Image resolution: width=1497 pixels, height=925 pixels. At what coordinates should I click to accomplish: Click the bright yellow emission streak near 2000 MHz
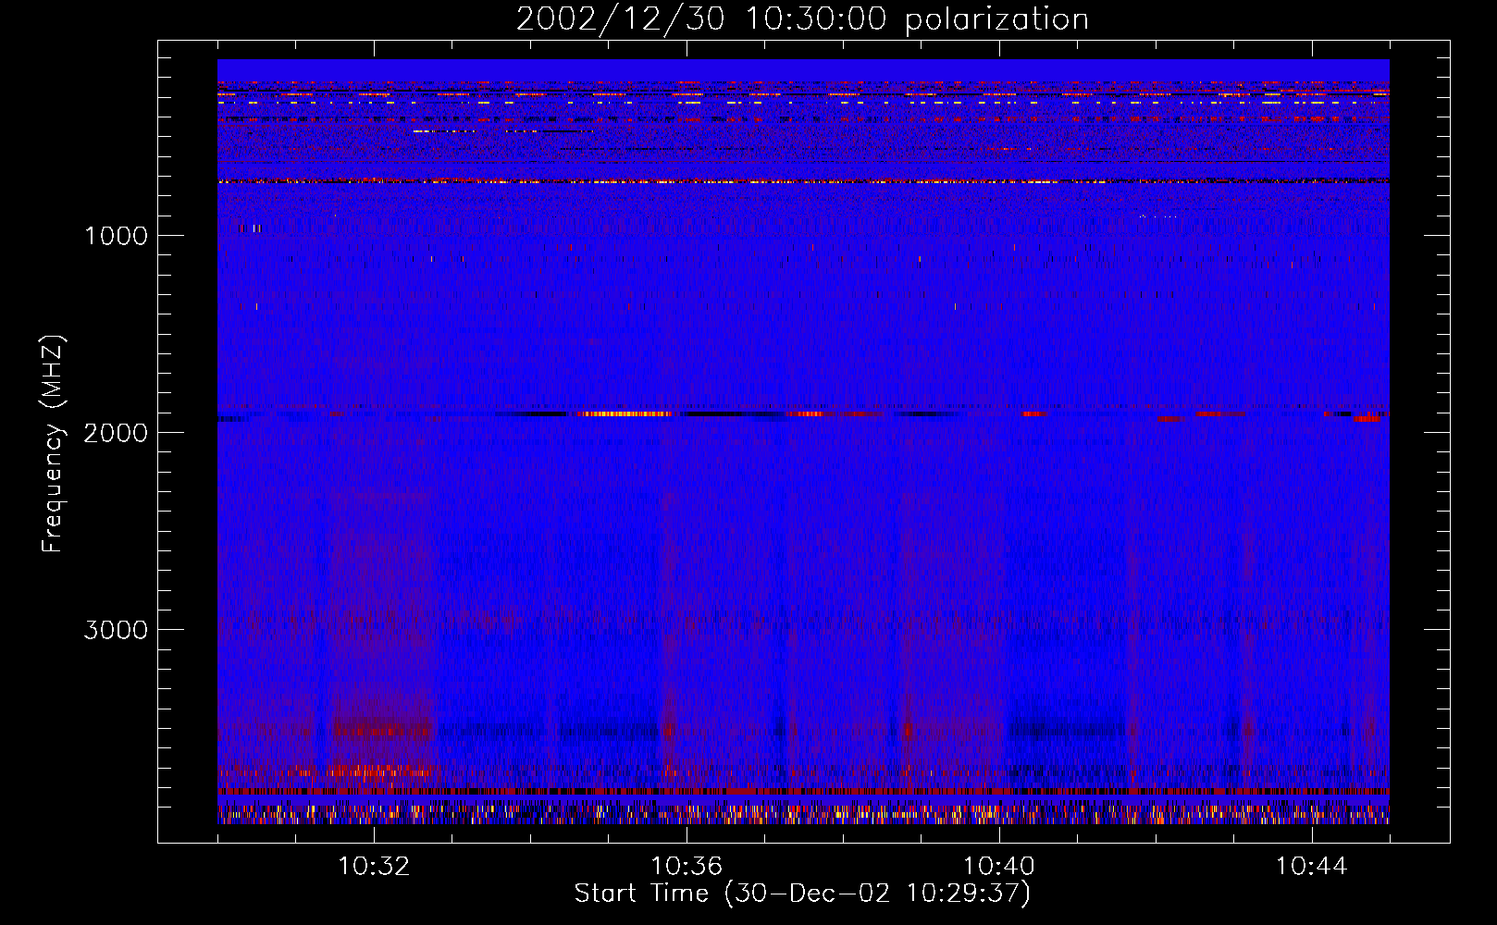pos(625,413)
